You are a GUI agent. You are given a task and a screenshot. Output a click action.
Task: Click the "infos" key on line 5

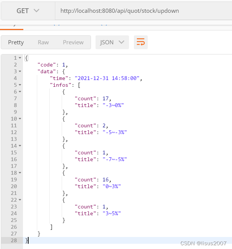(x=61, y=85)
